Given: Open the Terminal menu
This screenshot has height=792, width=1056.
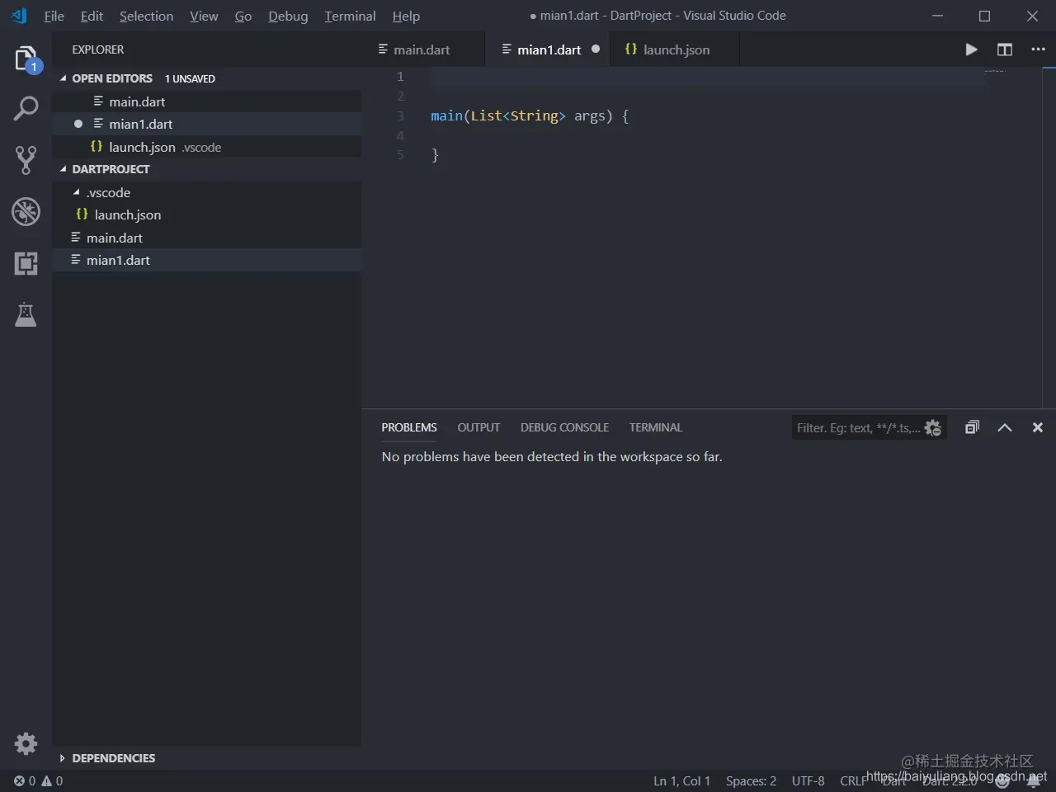Looking at the screenshot, I should [x=350, y=16].
